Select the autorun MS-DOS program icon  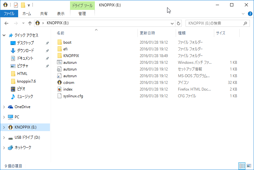pos(59,76)
